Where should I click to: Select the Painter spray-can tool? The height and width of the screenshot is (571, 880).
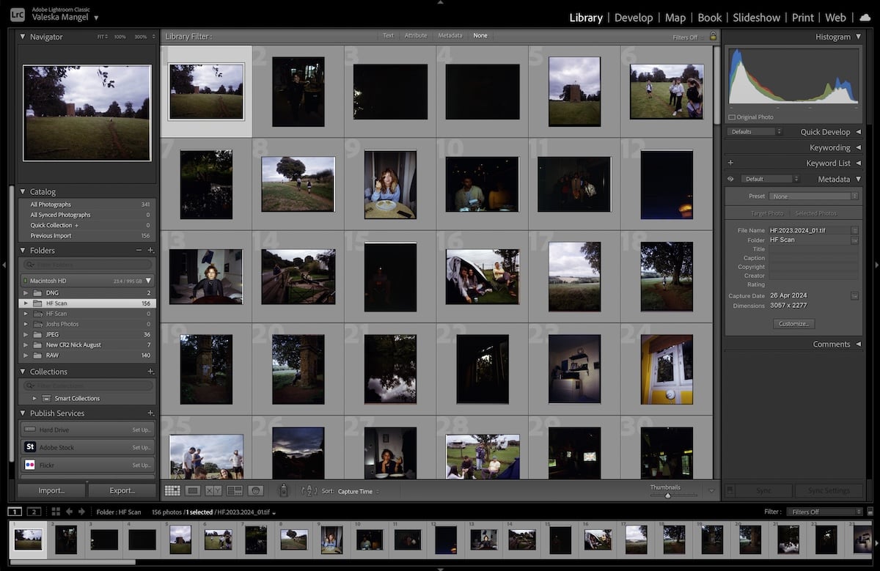coord(284,490)
